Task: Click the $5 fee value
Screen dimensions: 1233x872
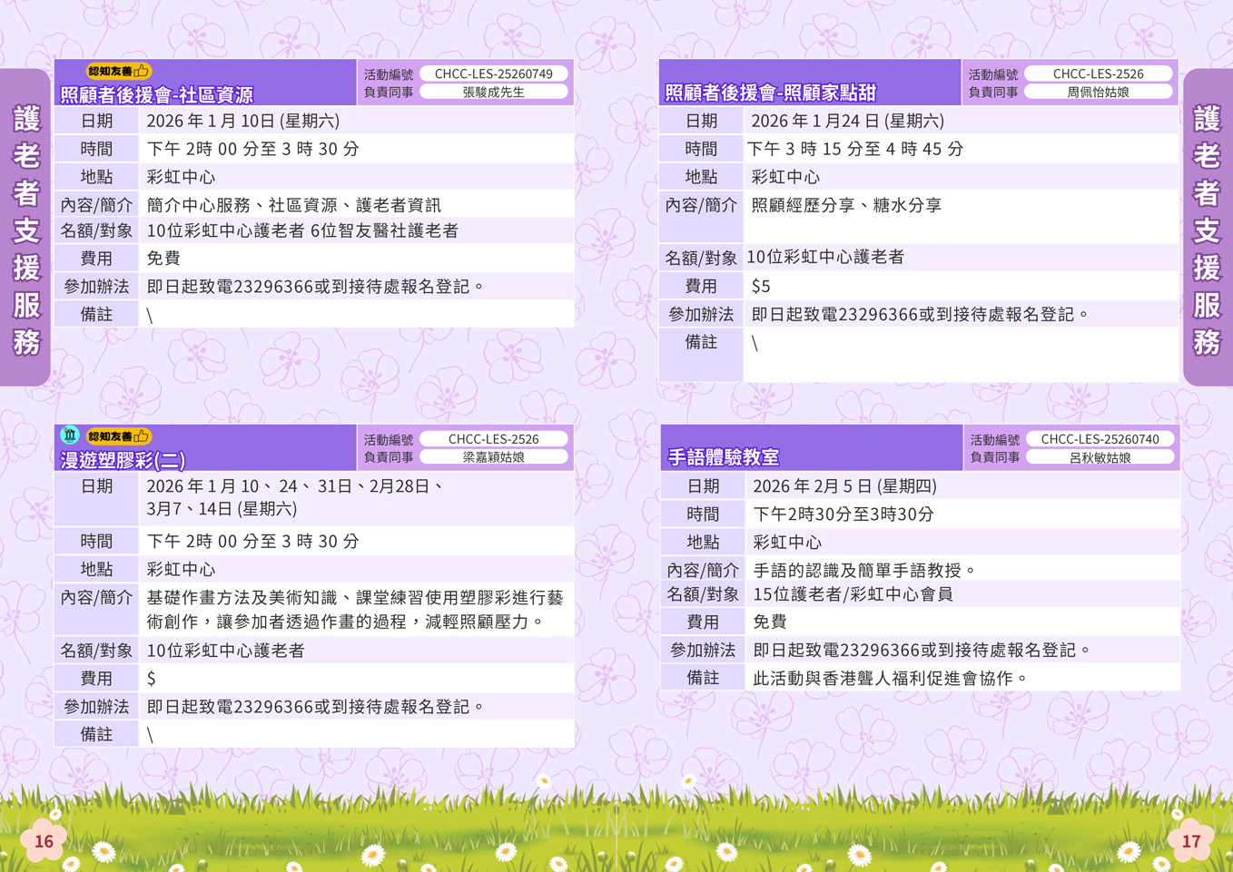Action: click(x=761, y=287)
